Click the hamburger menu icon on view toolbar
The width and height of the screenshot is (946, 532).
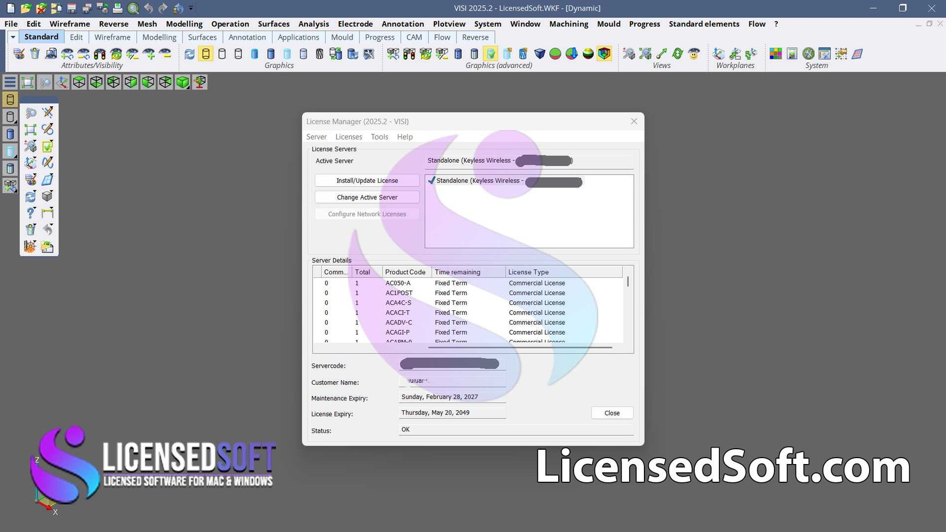click(10, 82)
